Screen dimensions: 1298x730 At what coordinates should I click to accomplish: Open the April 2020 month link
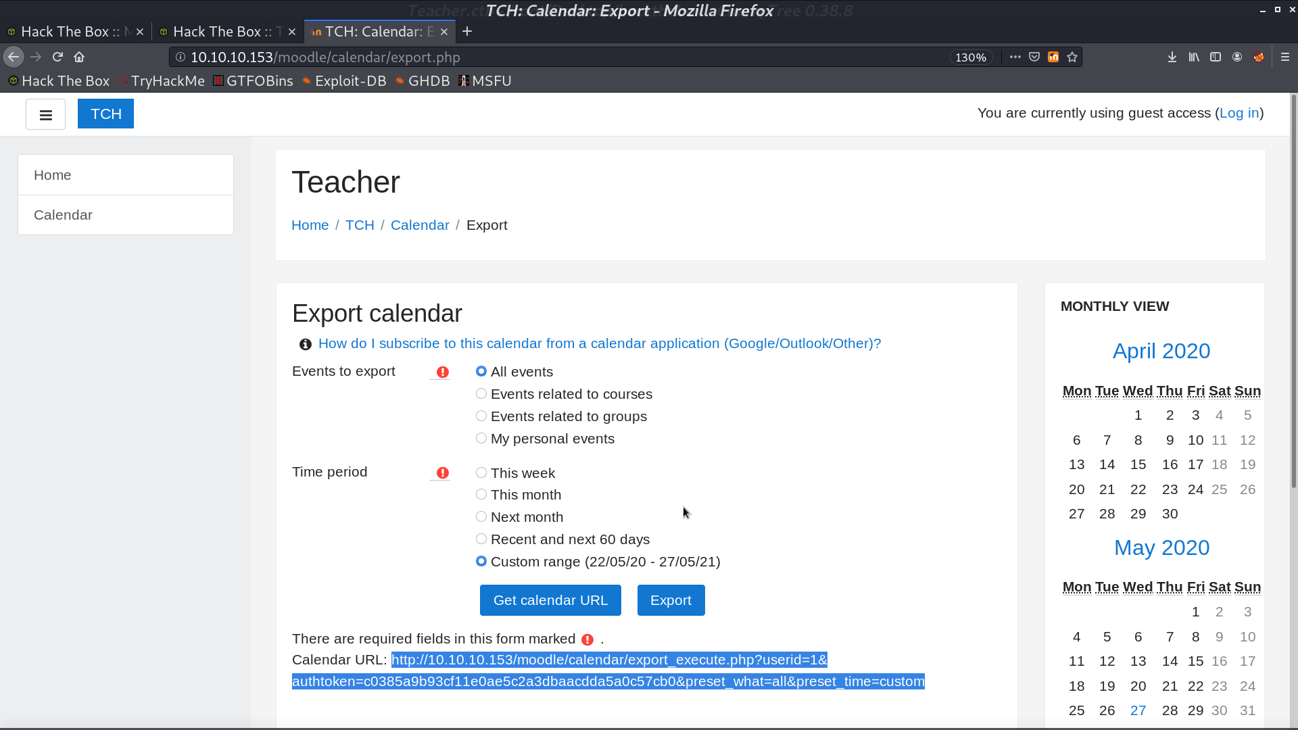[x=1161, y=351]
